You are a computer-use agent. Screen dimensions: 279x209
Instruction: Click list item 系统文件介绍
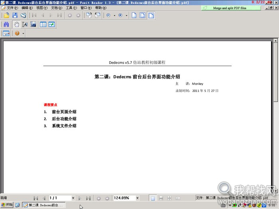coord(64,126)
